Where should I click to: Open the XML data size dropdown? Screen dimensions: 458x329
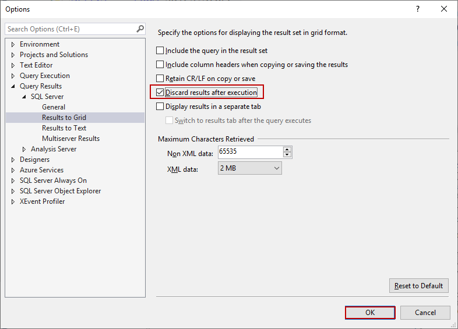(250, 168)
